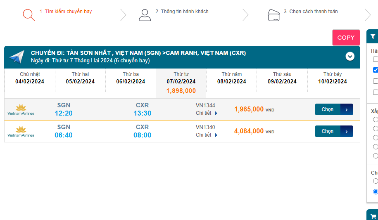Click lowest fare 1,898,000 under Thứ tư
This screenshot has width=378, height=220.
point(181,91)
